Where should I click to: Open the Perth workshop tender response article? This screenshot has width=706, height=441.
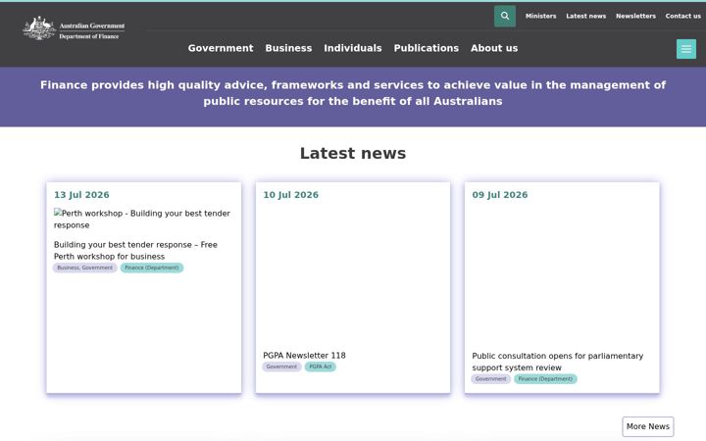pyautogui.click(x=135, y=251)
